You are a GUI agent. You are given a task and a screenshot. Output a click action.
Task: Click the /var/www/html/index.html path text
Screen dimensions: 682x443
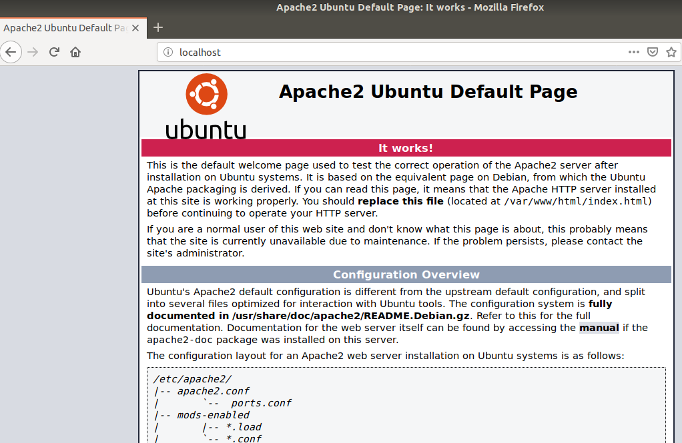[577, 201]
